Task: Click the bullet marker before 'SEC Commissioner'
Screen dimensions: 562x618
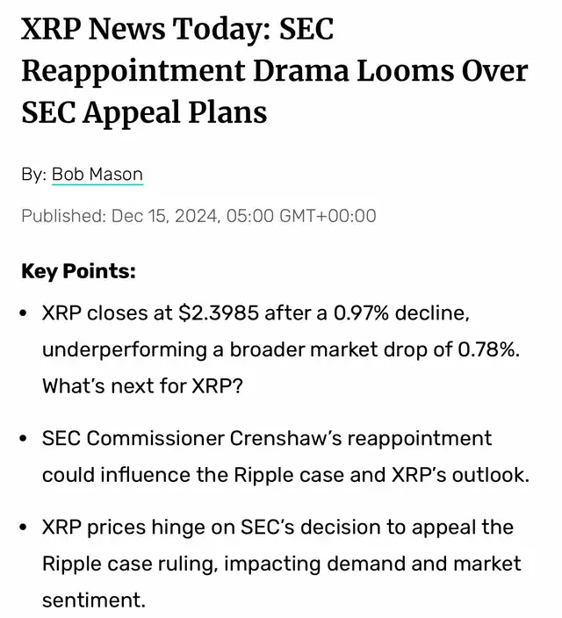Action: (x=25, y=438)
